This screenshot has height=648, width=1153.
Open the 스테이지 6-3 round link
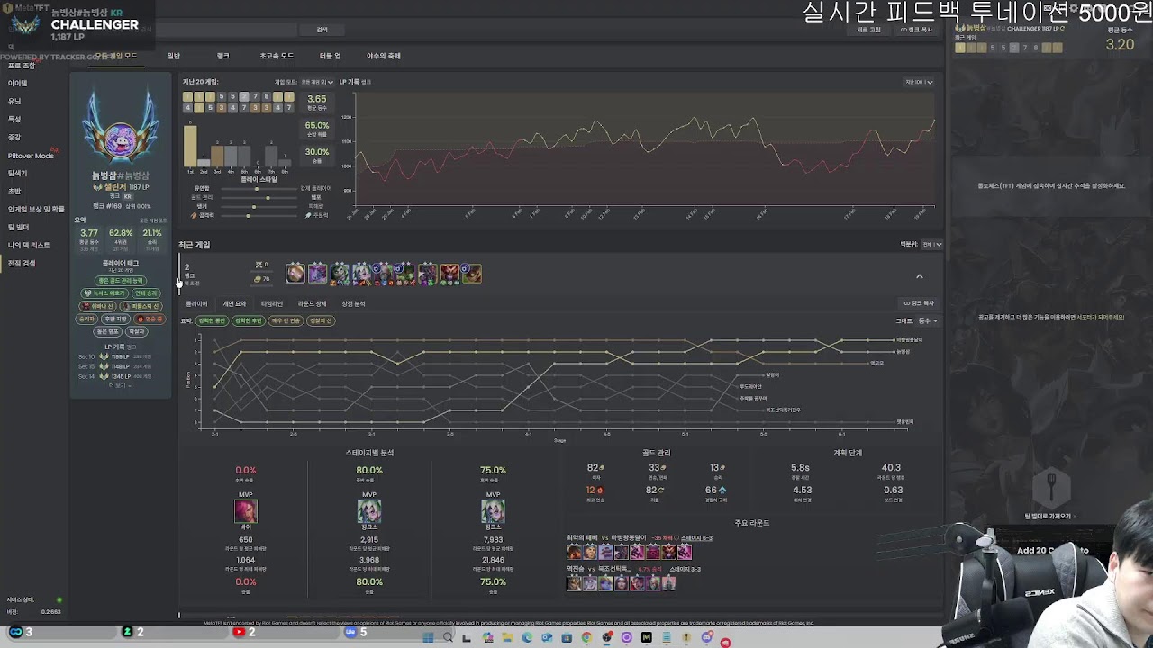696,538
